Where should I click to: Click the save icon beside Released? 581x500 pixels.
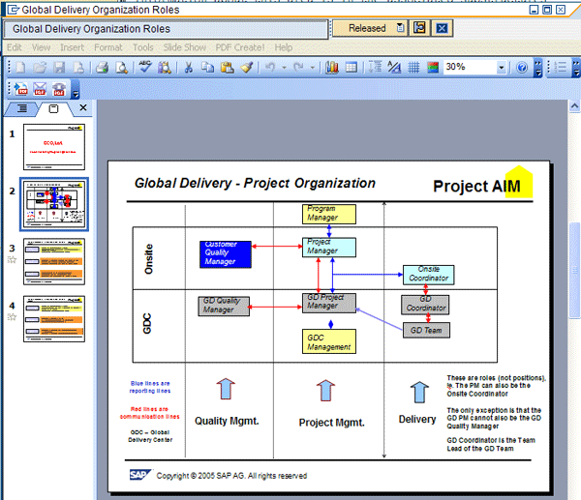419,28
